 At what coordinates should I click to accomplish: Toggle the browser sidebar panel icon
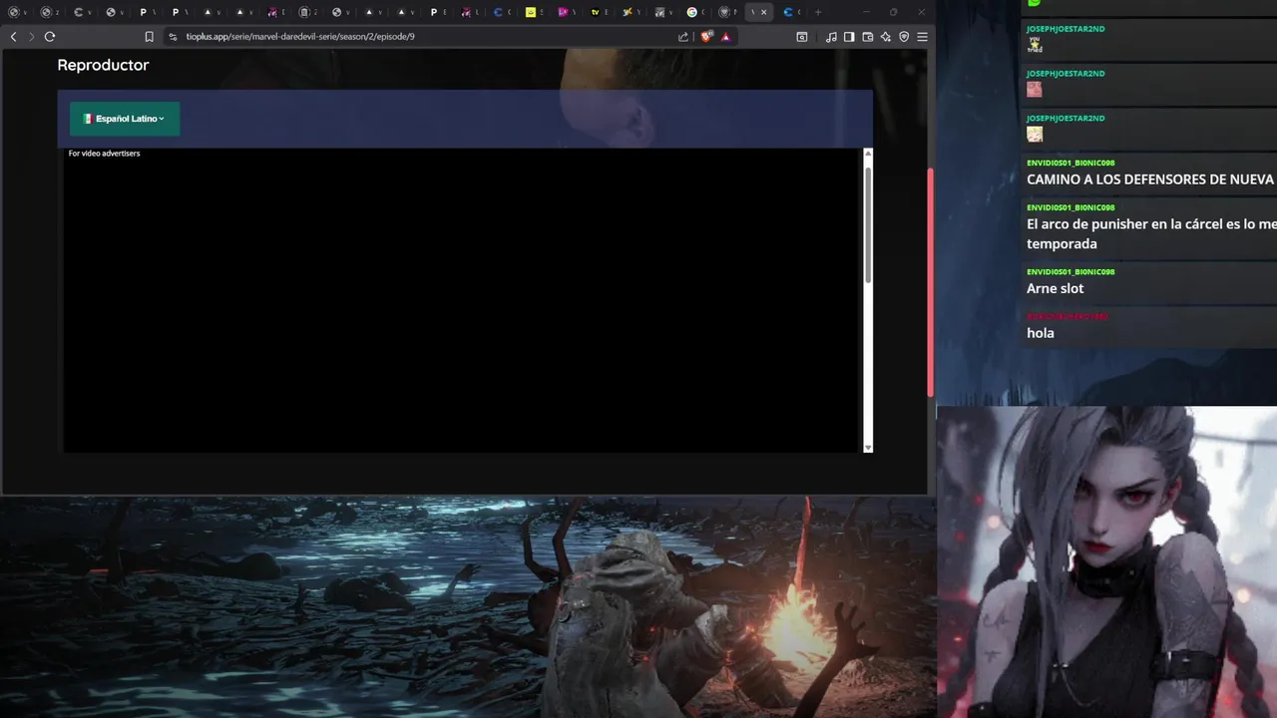click(849, 37)
